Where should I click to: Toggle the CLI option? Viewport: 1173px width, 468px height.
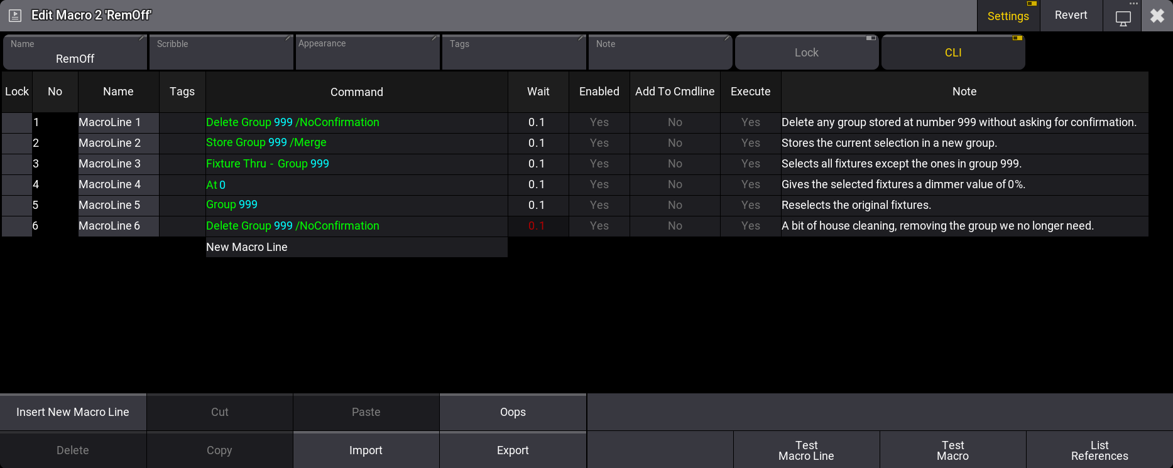952,53
